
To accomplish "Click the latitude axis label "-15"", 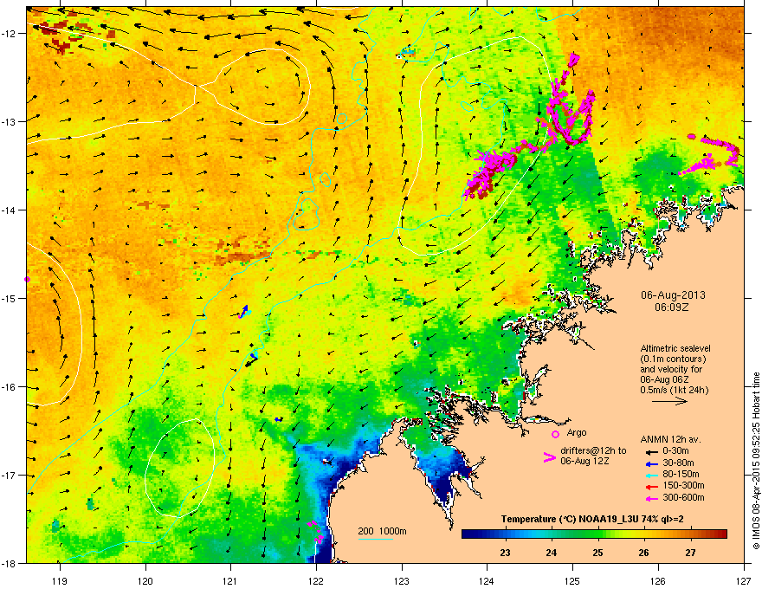I will (9, 298).
